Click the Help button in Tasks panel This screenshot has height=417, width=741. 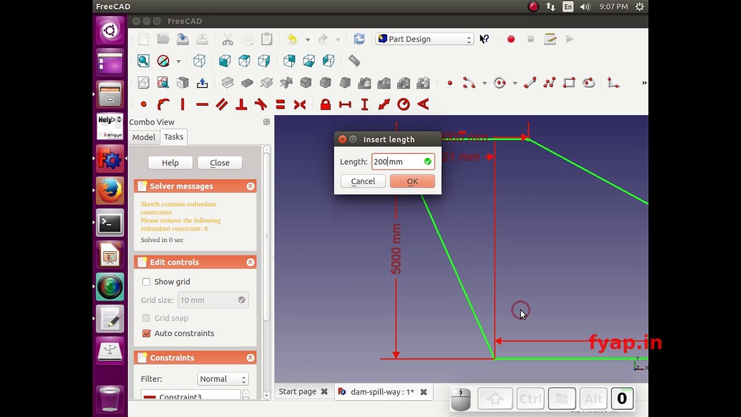[x=170, y=163]
